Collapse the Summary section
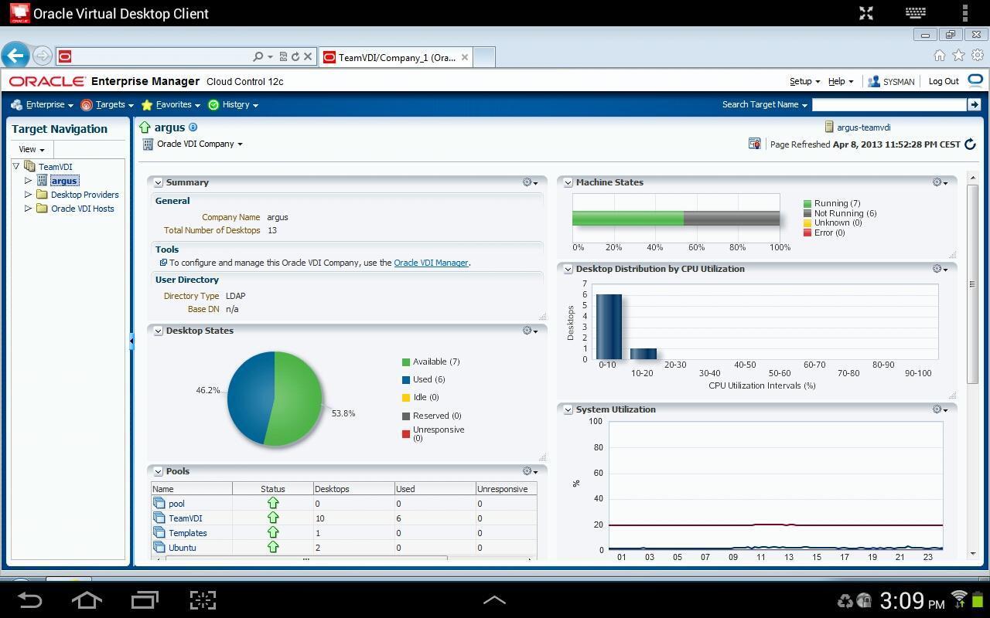Screen dimensions: 990x618 (158, 183)
